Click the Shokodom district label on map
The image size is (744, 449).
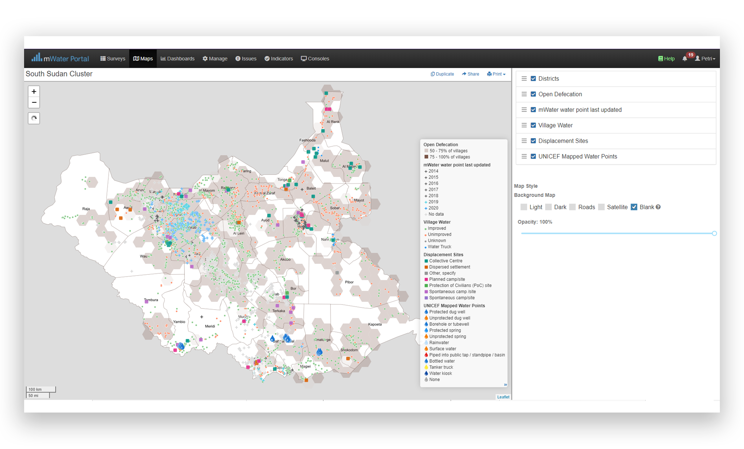point(349,350)
